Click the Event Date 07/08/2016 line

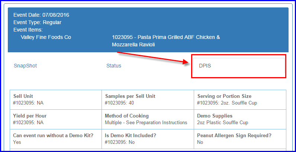[41, 15]
